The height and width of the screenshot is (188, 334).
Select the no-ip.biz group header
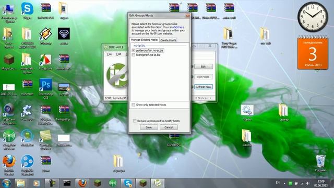coord(139,45)
